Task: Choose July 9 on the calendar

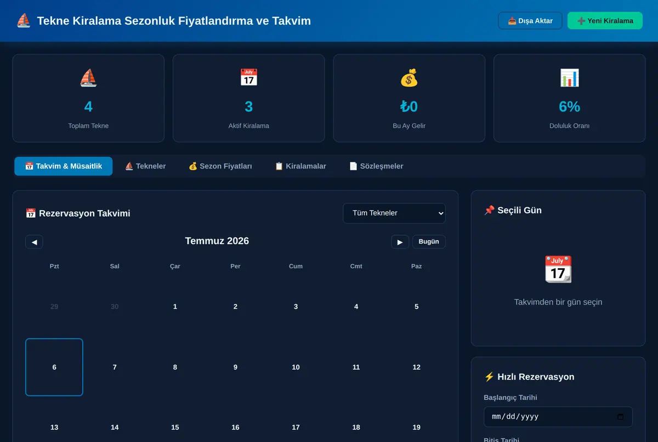Action: coord(235,367)
